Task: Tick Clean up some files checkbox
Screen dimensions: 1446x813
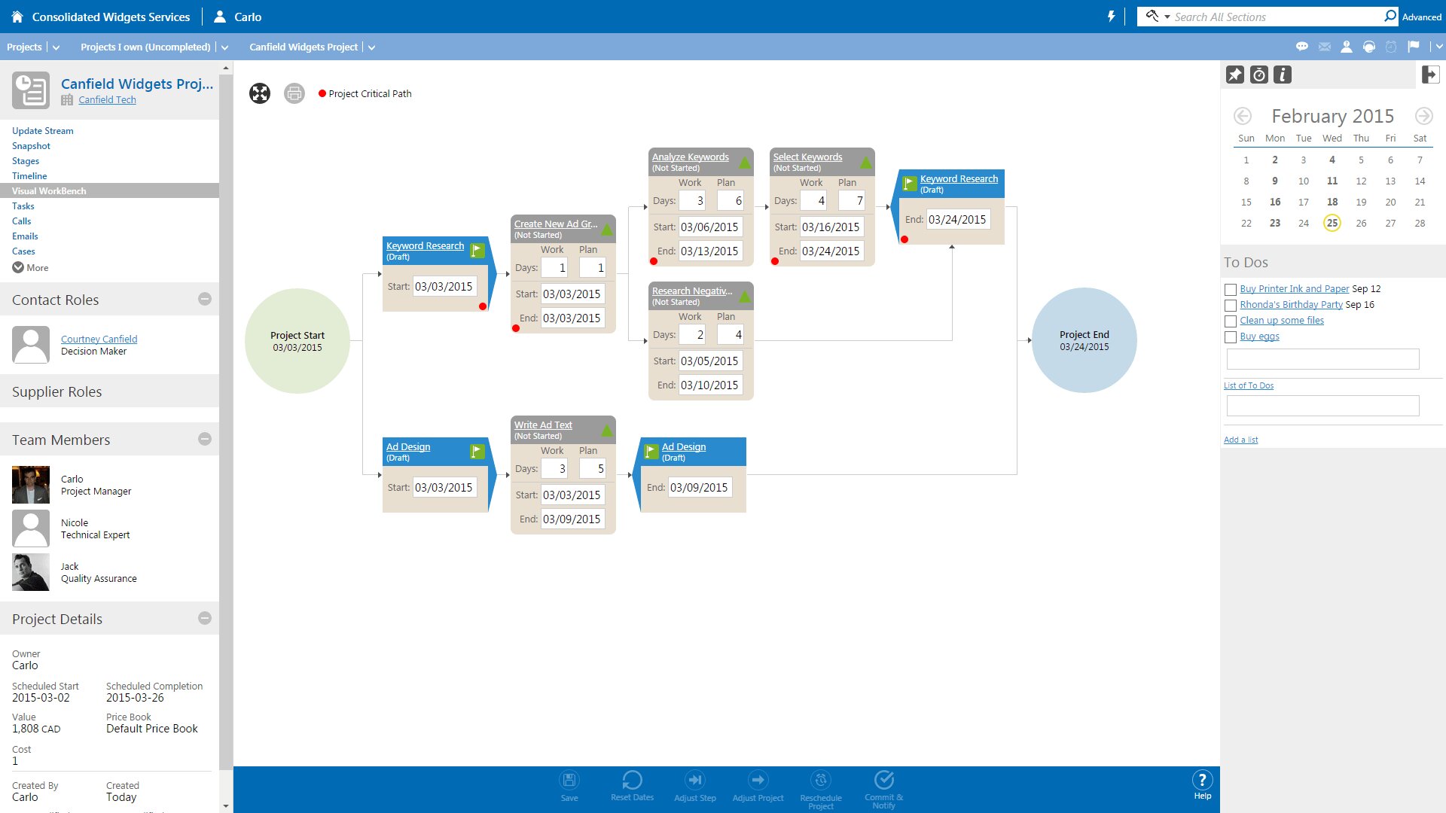Action: [x=1231, y=321]
